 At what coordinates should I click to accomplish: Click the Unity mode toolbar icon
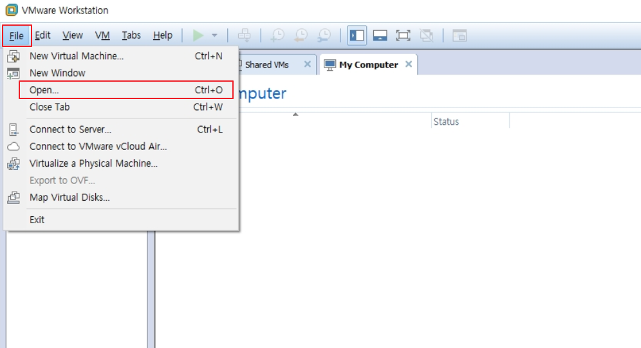coord(427,35)
